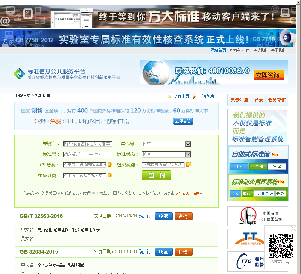Click 详情 for GB/T 32563-2016

(x=183, y=216)
